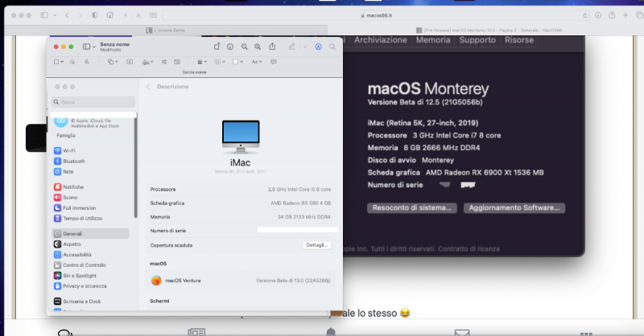Expand the highlight color dropdown arrow
Screen dimensions: 644x336
point(305,47)
